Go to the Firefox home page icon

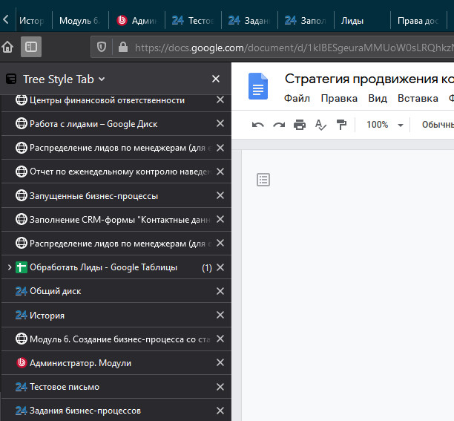pyautogui.click(x=7, y=47)
